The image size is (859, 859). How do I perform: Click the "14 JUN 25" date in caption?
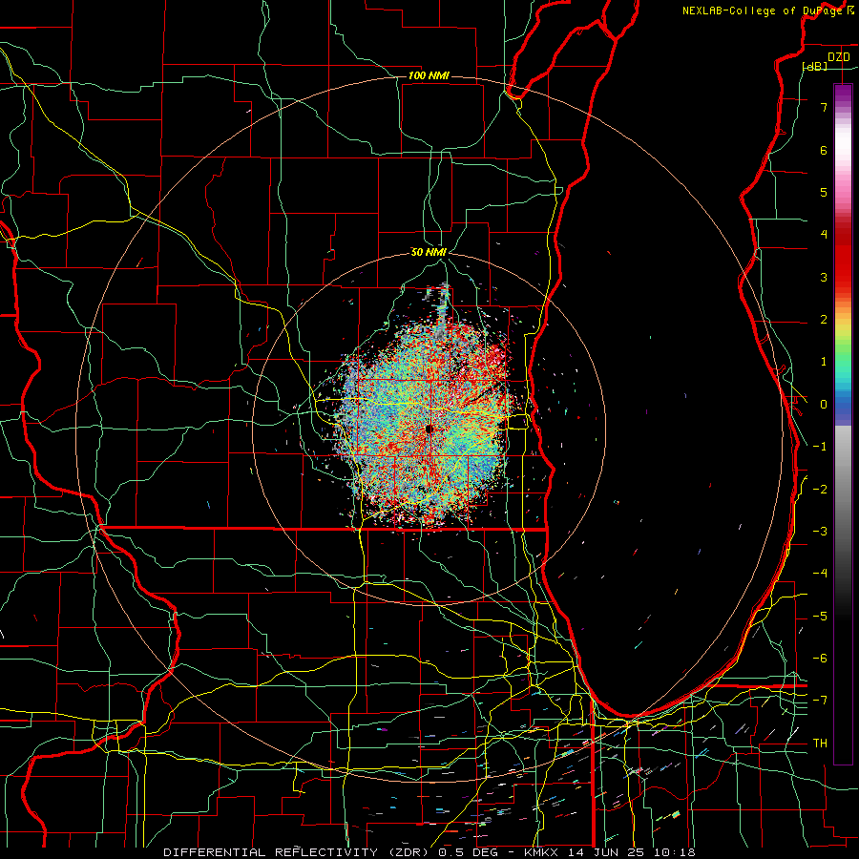[606, 852]
